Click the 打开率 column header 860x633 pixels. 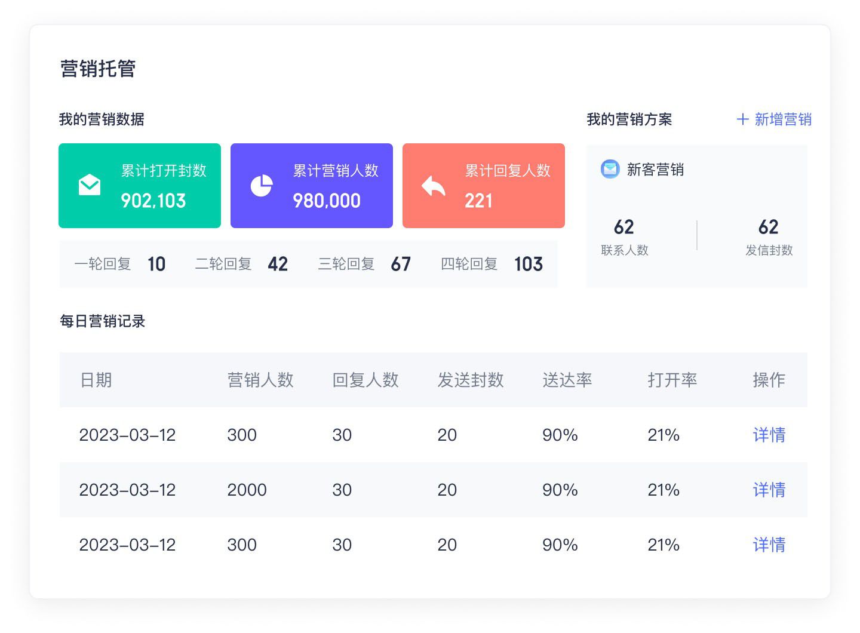pos(672,380)
